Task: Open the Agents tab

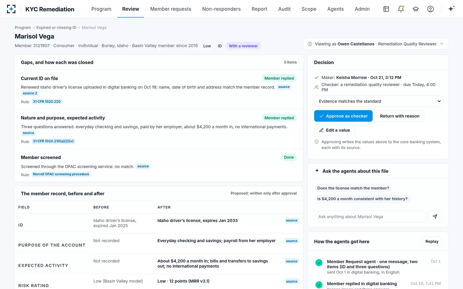Action: tap(335, 9)
